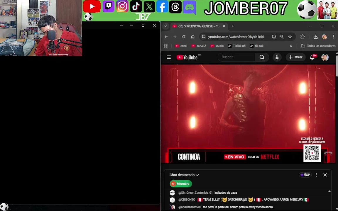
Task: Click the SUPERNOVA video player
Action: click(248, 114)
